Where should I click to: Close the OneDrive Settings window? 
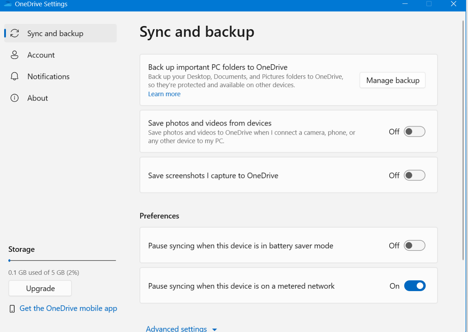453,4
